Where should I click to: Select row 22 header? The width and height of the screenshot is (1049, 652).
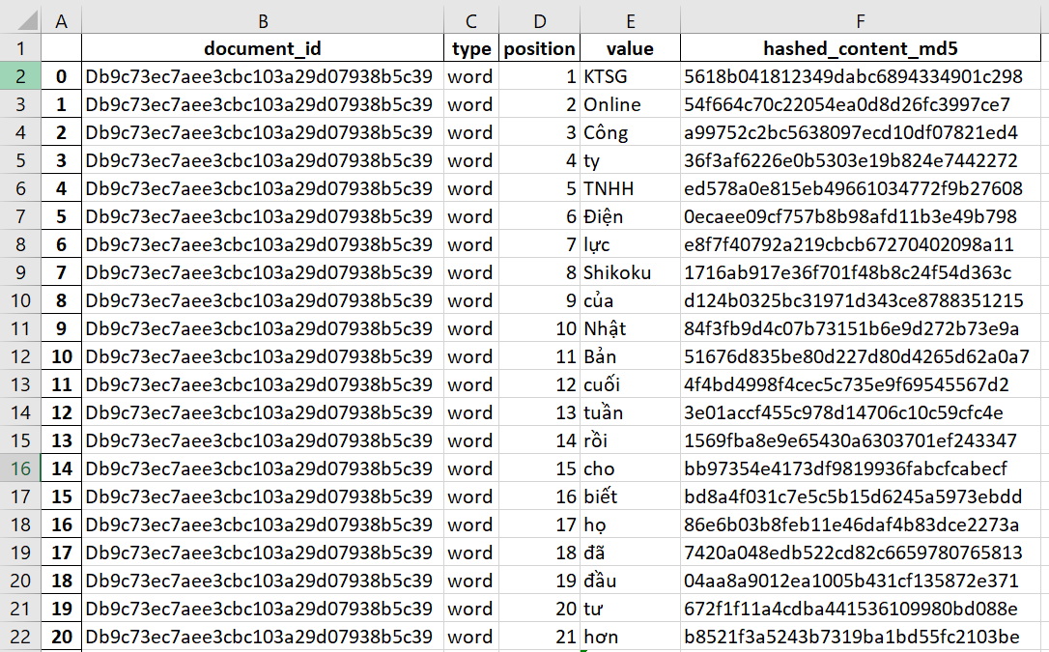pyautogui.click(x=21, y=638)
